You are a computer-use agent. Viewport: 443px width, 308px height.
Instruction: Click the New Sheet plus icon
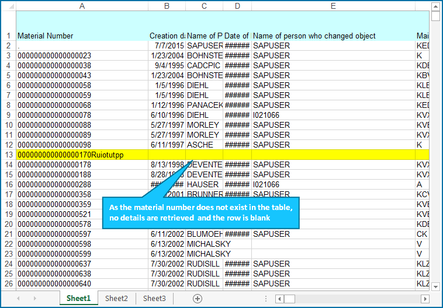198,299
